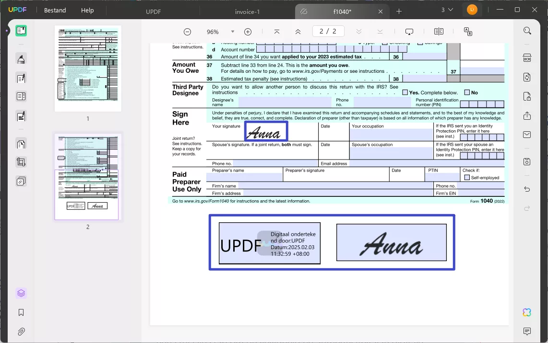Click the Undo arrow

[527, 189]
